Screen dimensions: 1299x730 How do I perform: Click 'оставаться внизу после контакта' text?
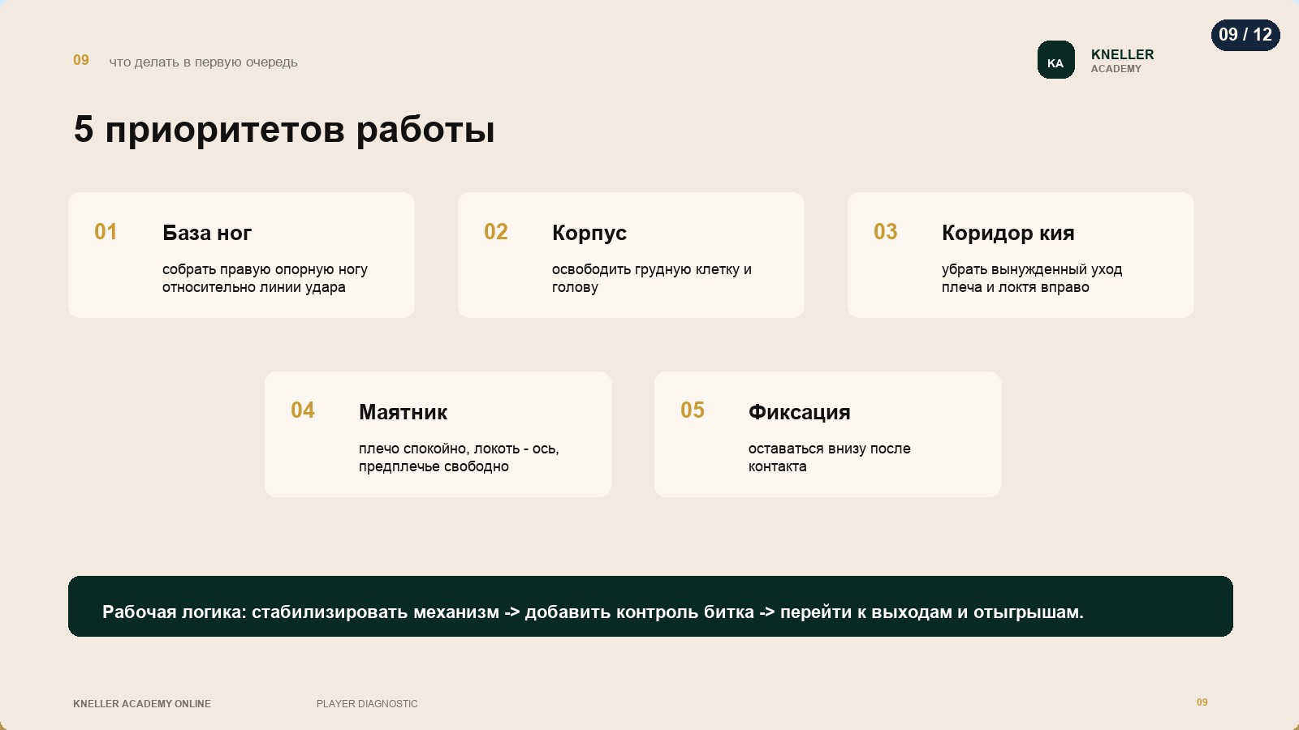coord(829,457)
